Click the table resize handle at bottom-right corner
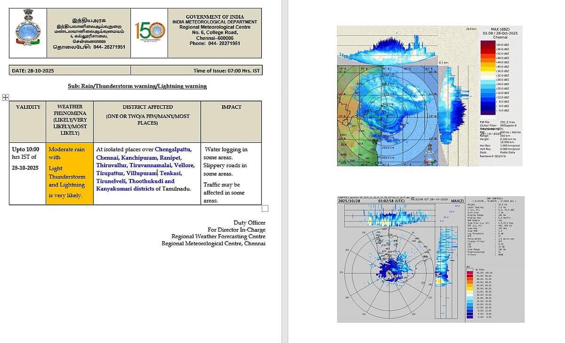565x343 pixels. 265,208
